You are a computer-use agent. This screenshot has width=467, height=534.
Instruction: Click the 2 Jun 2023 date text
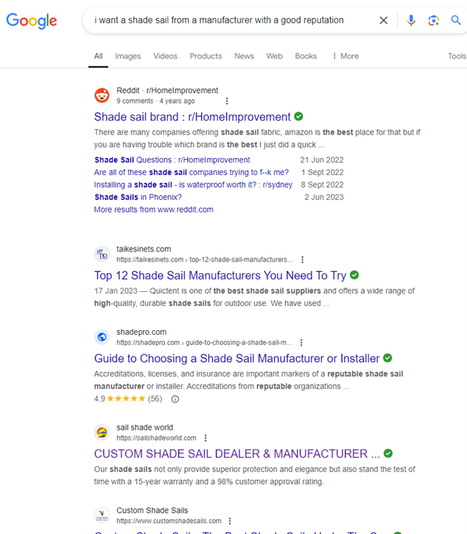point(324,197)
